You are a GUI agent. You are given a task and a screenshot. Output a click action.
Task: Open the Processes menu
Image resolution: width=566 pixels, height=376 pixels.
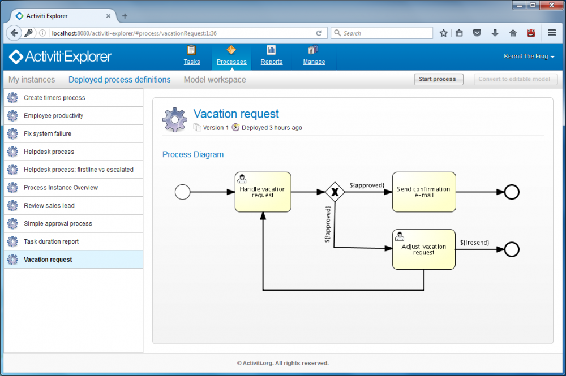click(x=231, y=62)
